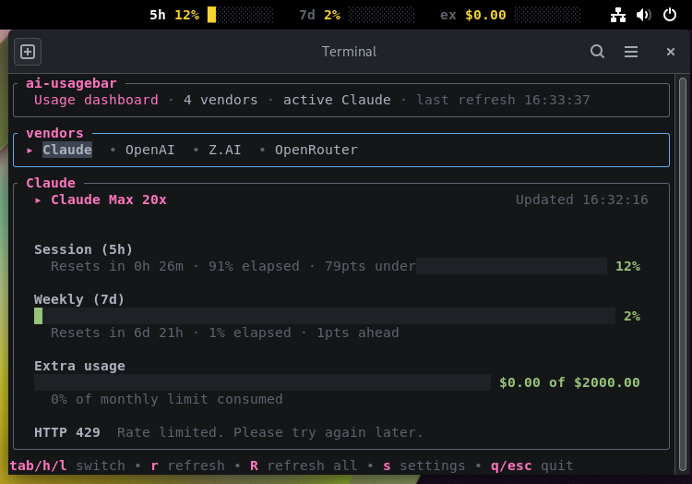
Task: Click the 'tab/h/l switch' footer hint
Action: point(67,466)
